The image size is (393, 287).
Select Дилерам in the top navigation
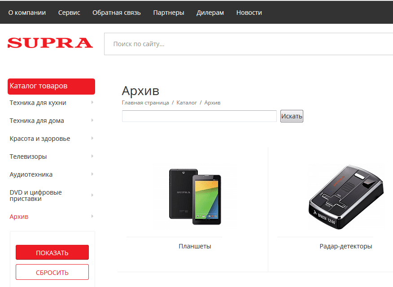210,13
